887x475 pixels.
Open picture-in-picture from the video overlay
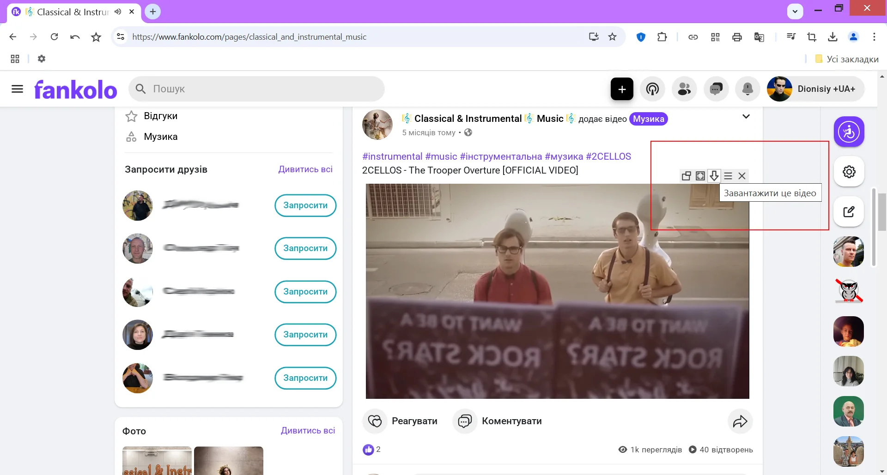686,176
